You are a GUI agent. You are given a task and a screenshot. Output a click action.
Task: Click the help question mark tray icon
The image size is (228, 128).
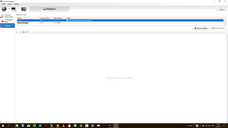[197, 126]
